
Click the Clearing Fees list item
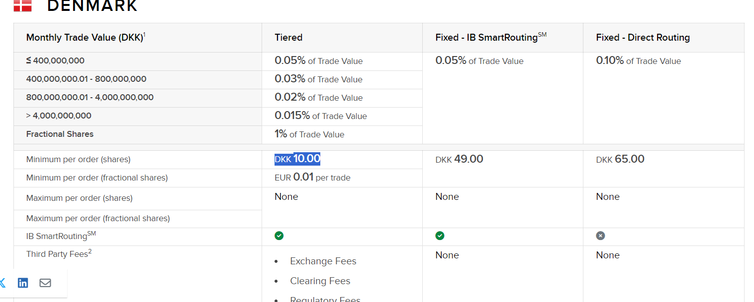click(320, 281)
